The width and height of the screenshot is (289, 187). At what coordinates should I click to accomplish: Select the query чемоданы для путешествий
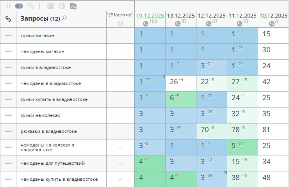(x=53, y=163)
